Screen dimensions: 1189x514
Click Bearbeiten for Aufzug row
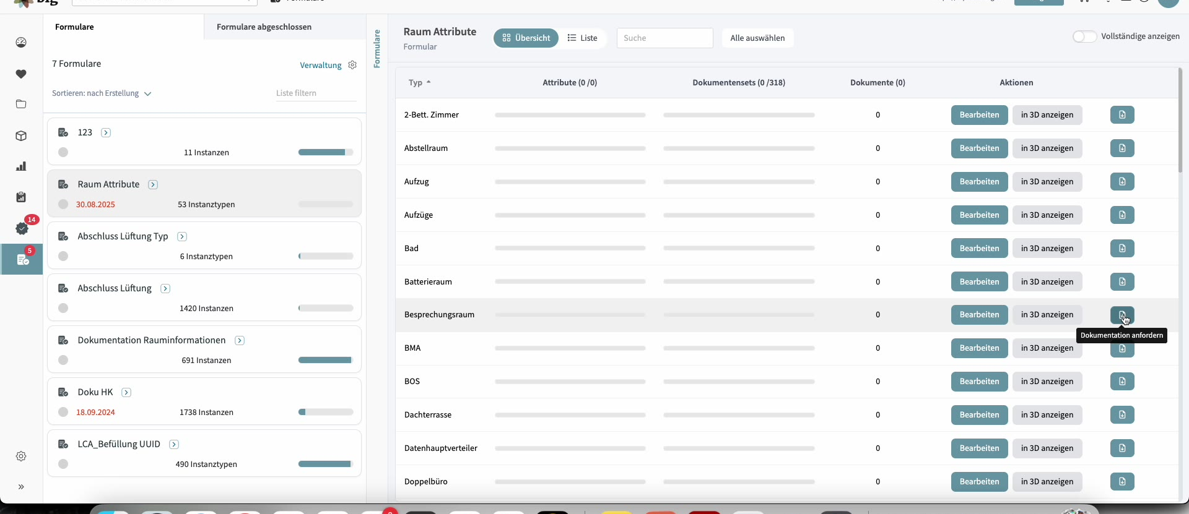pyautogui.click(x=979, y=182)
